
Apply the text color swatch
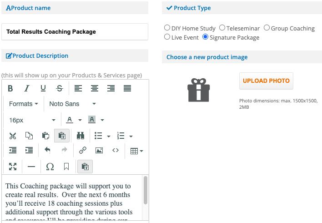[70, 120]
